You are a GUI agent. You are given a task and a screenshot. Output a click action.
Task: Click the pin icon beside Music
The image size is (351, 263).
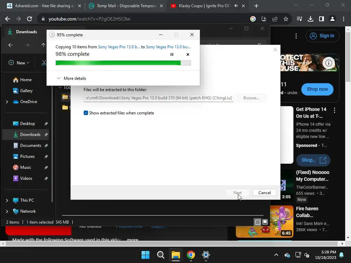click(x=46, y=167)
